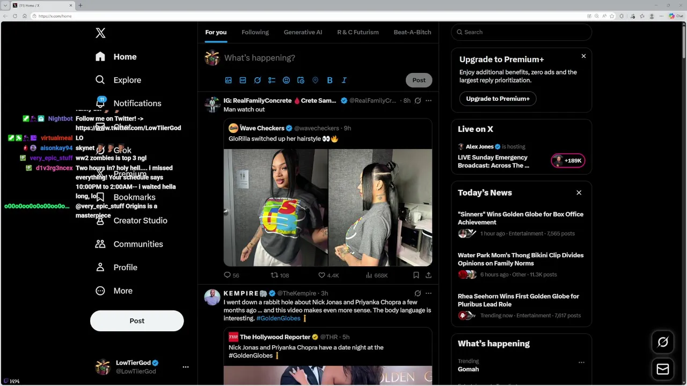Image resolution: width=687 pixels, height=386 pixels.
Task: Close the Today's News panel
Action: pos(579,192)
